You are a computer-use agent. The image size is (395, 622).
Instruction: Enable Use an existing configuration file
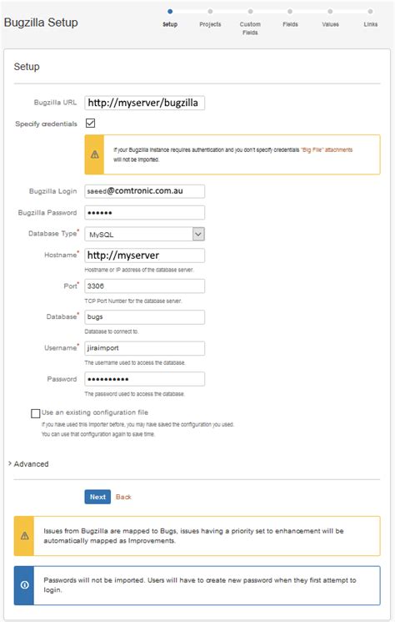pos(35,413)
